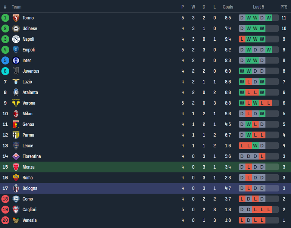The image size is (291, 228).
Task: Open the Atalanta team page
Action: click(30, 93)
